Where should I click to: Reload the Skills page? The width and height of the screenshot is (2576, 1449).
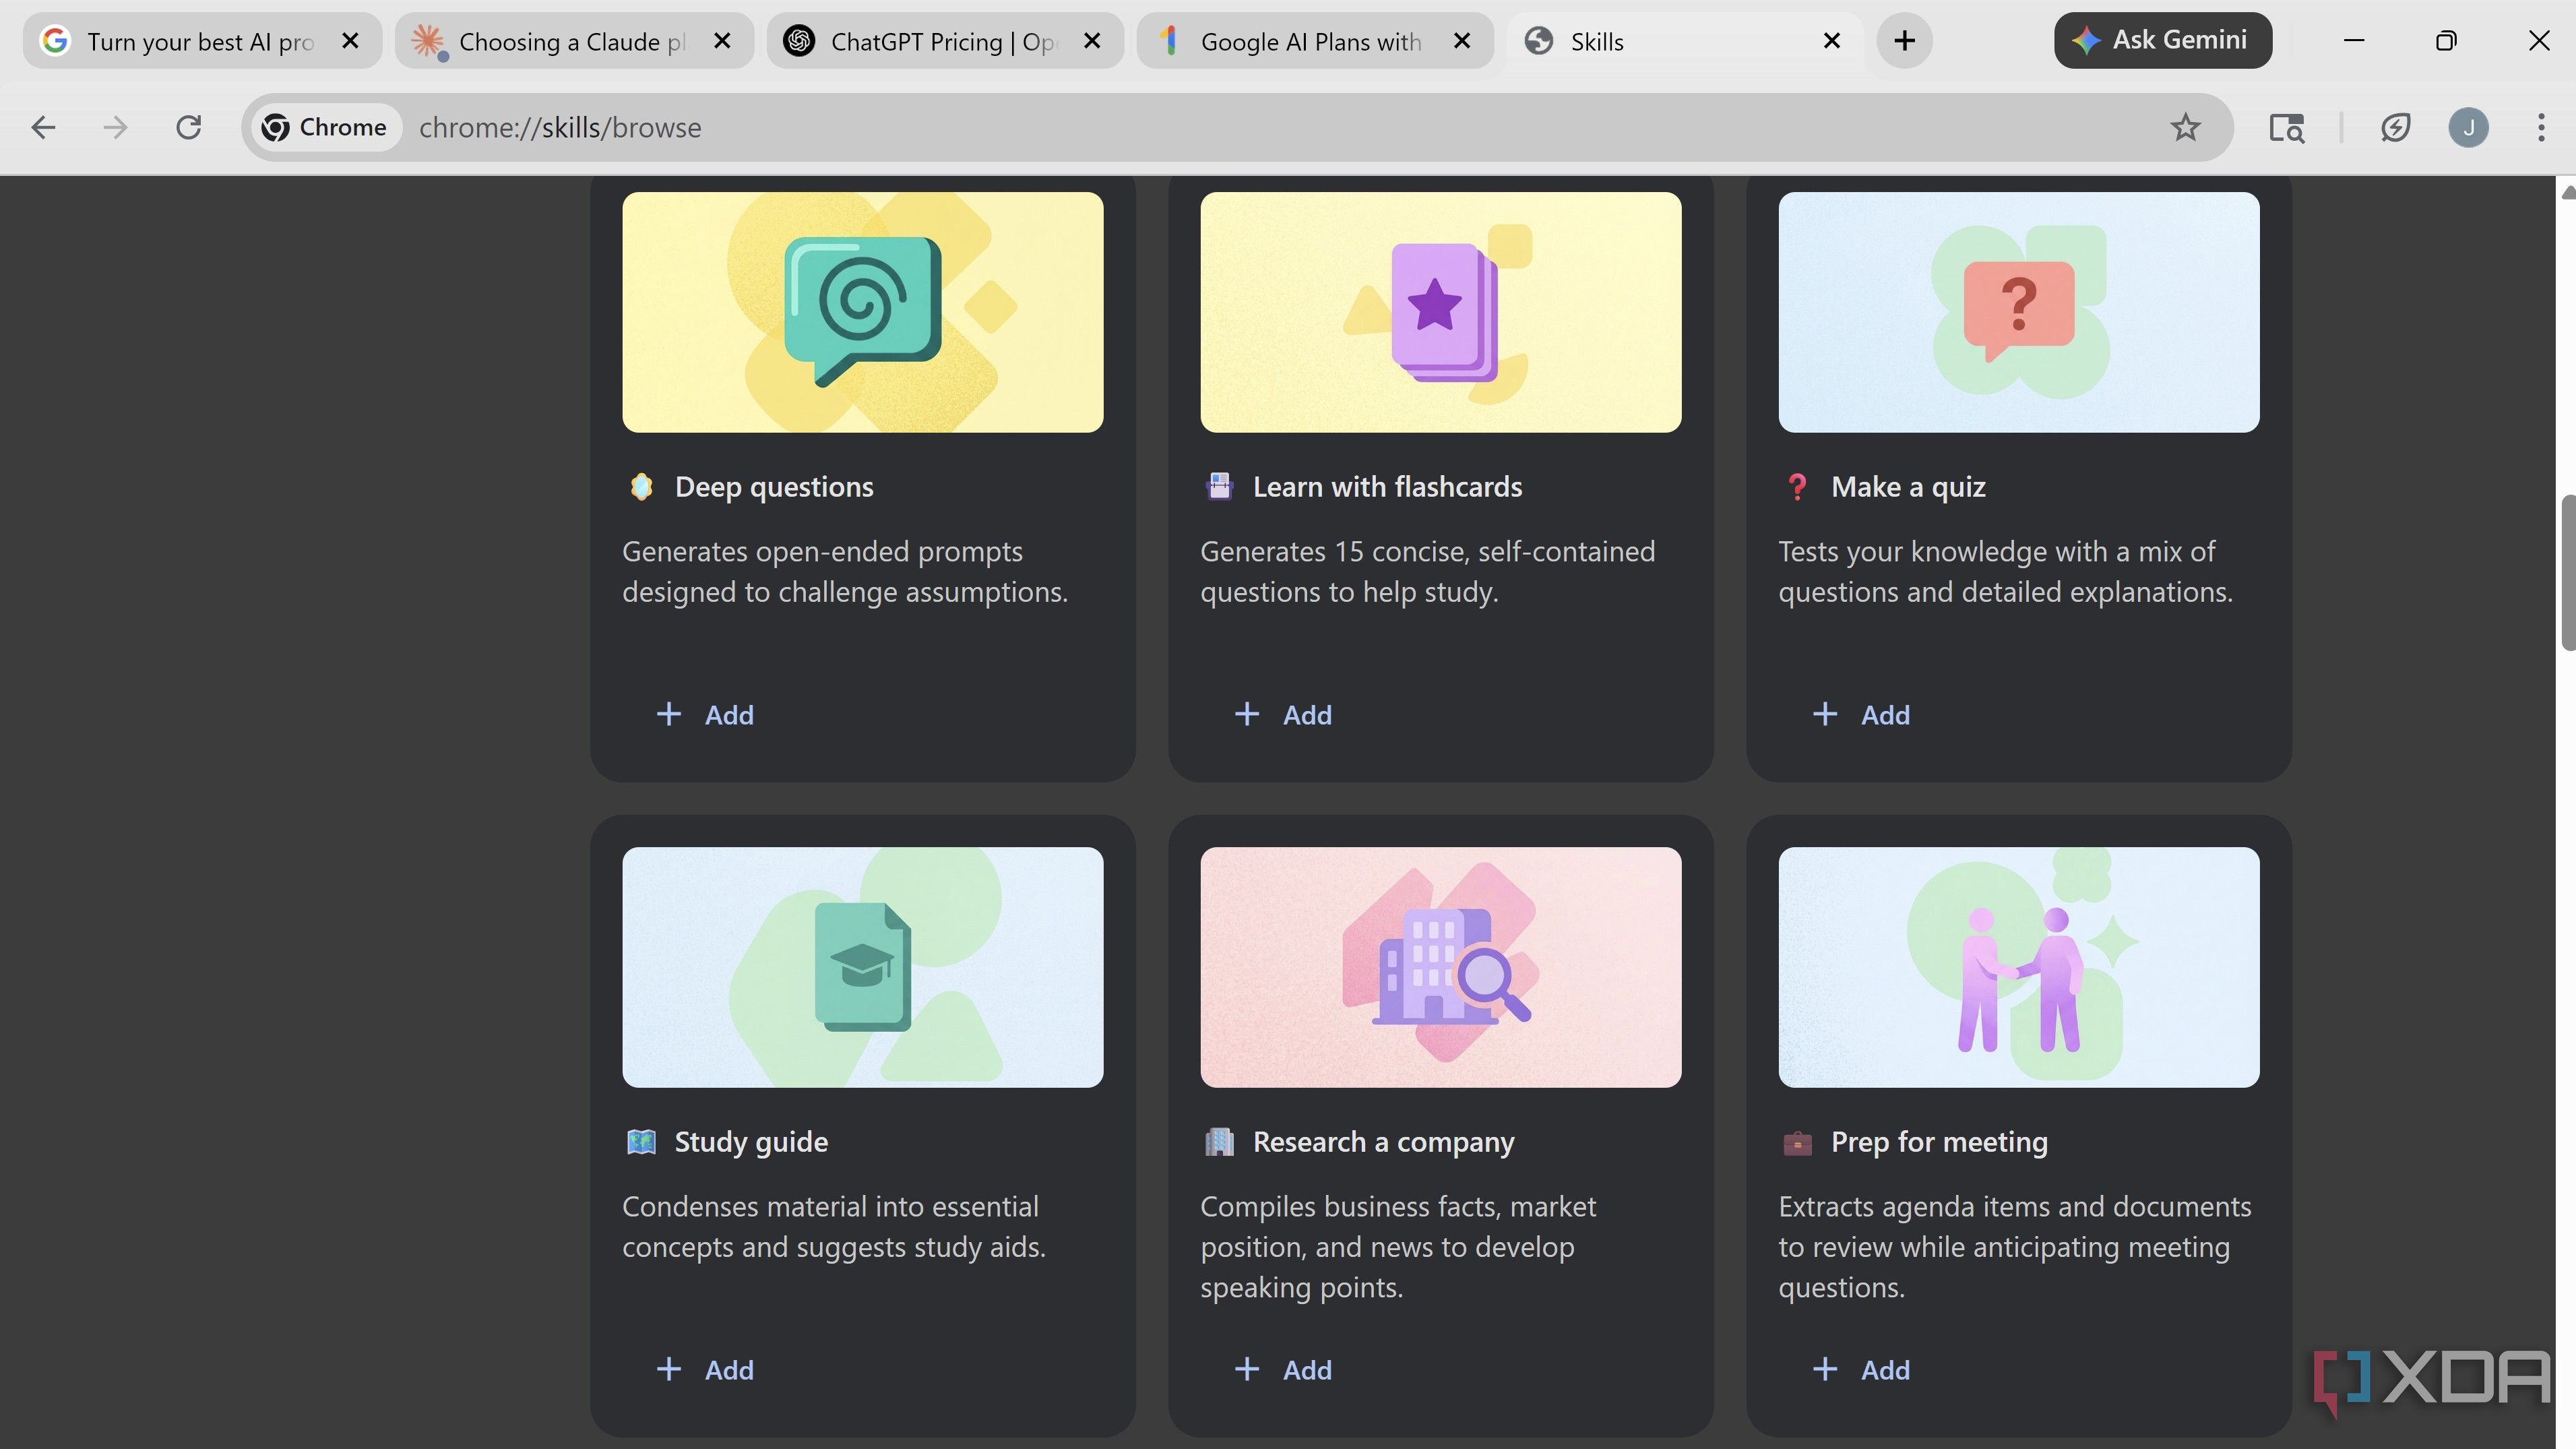click(189, 127)
